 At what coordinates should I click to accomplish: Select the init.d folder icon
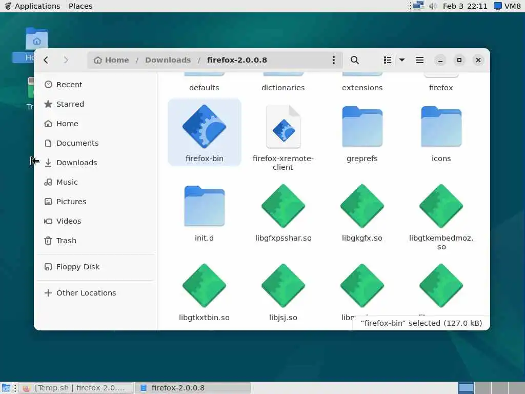204,206
